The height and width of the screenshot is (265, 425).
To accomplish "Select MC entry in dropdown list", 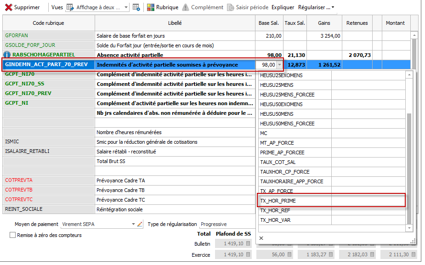I will pyautogui.click(x=331, y=133).
